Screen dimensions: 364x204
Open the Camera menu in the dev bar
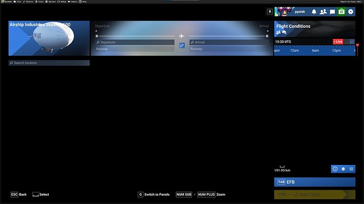(72, 2)
